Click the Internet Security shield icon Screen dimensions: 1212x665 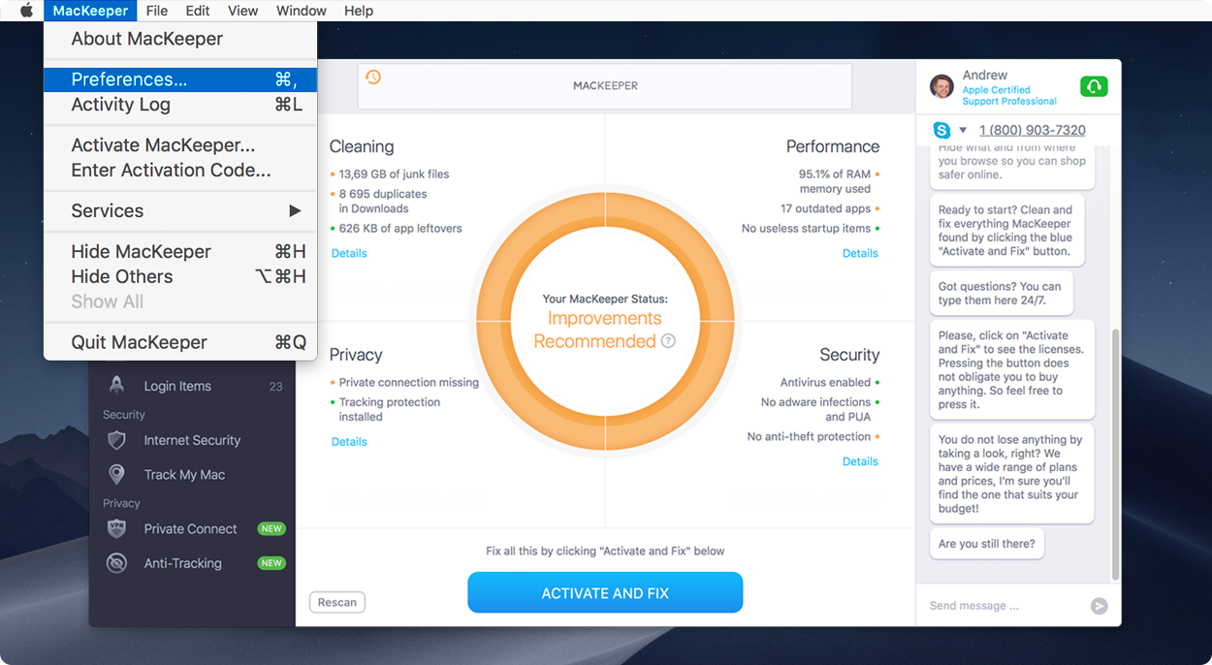pos(116,440)
